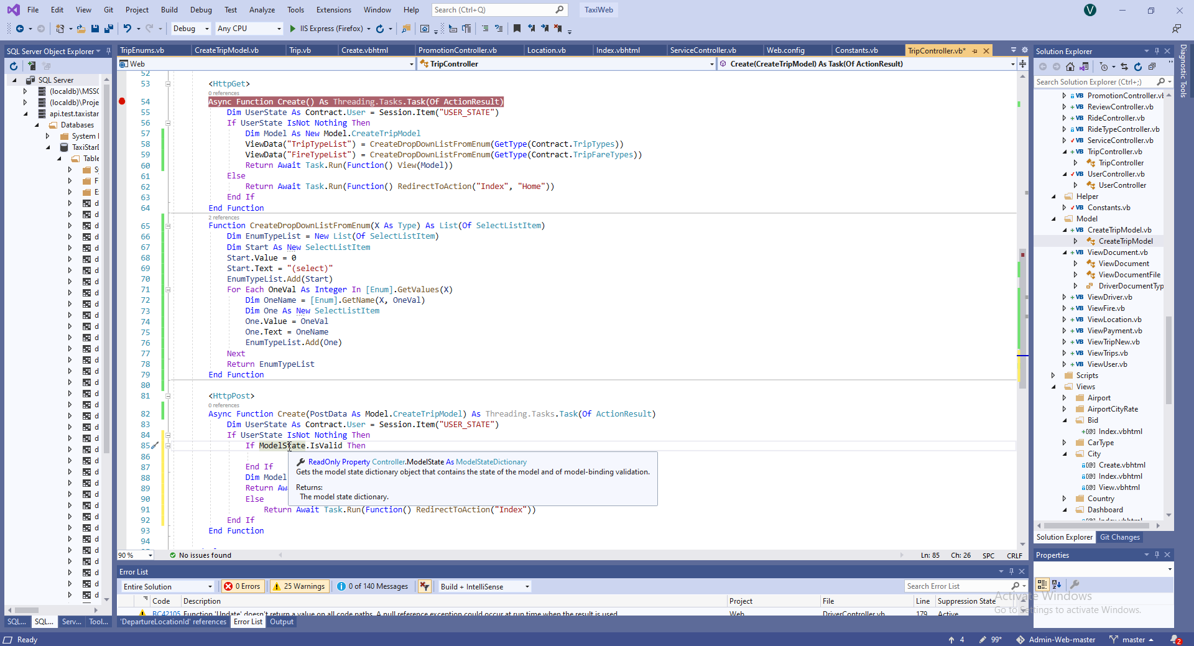This screenshot has height=646, width=1194.
Task: Click the Undo arrow icon
Action: [x=127, y=29]
